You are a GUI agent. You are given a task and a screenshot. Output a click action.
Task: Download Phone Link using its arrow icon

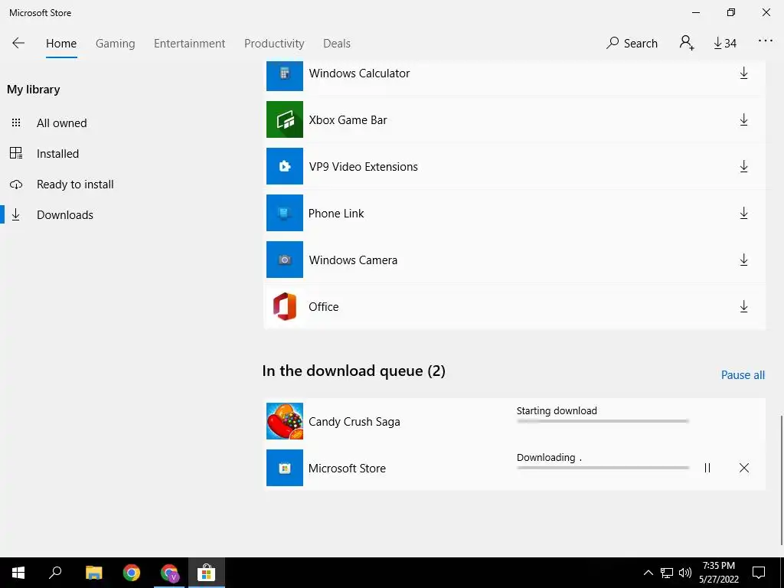pos(743,213)
